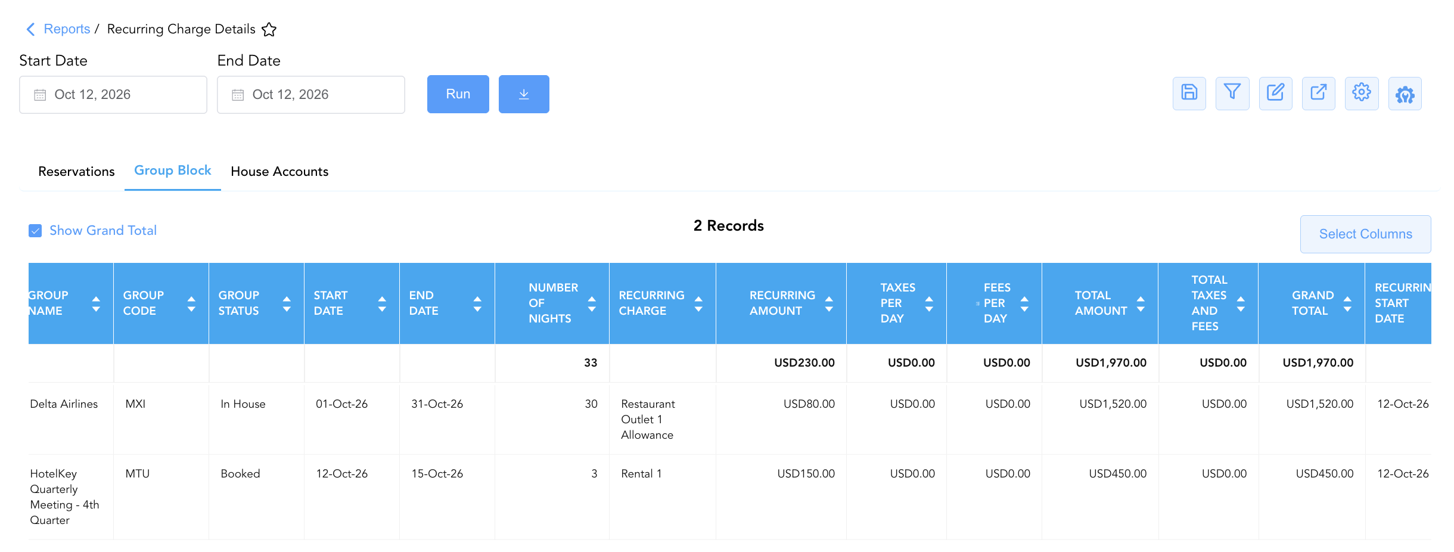The width and height of the screenshot is (1454, 552).
Task: Click the End Date calendar icon
Action: click(x=238, y=95)
